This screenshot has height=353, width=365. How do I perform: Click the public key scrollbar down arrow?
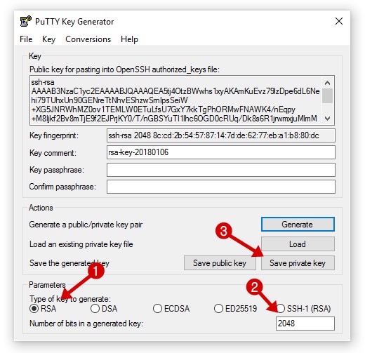[327, 119]
